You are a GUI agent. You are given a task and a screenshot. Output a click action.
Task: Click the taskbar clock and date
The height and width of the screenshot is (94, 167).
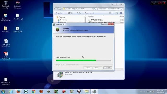tap(160, 92)
